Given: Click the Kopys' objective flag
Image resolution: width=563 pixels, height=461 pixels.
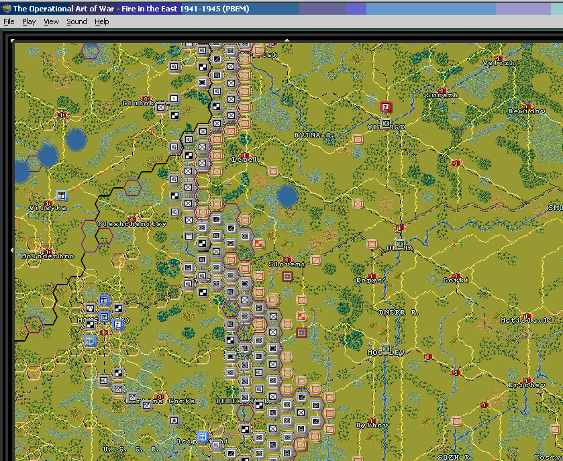Looking at the screenshot, I should click(x=372, y=276).
